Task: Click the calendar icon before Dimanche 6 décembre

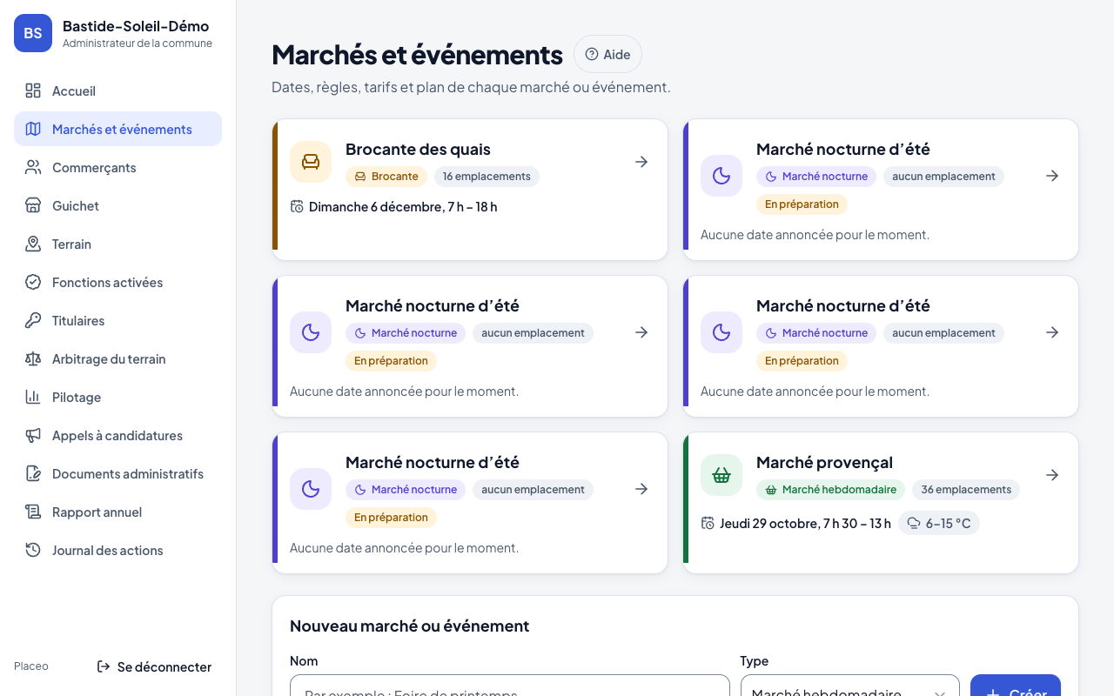Action: coord(297,206)
